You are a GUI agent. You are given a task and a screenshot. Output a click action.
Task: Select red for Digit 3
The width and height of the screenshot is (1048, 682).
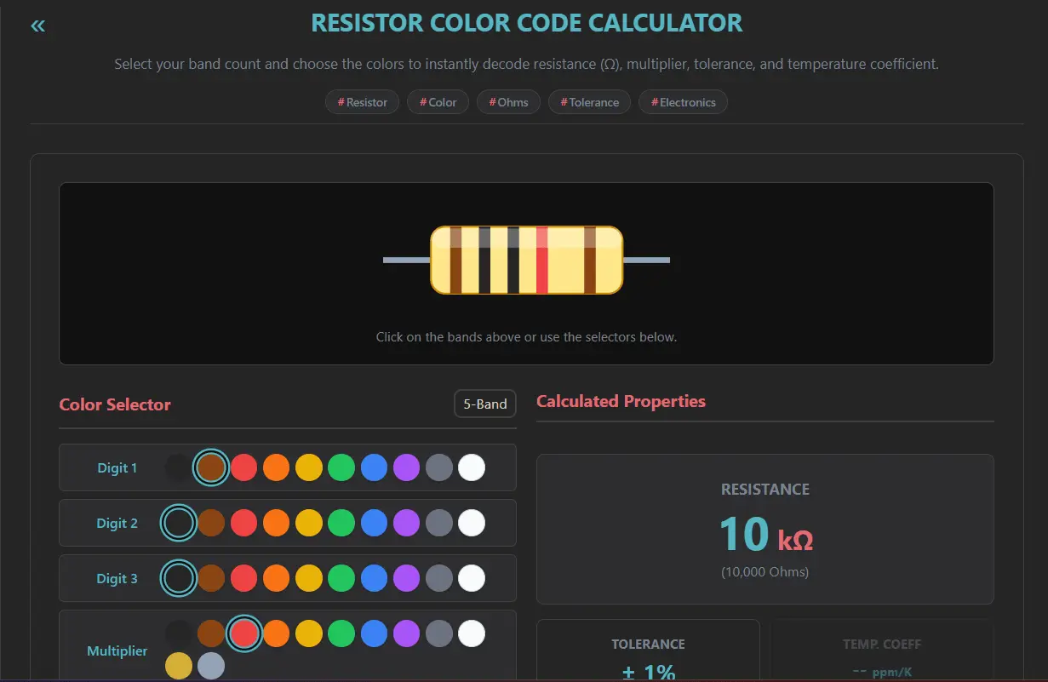pos(243,578)
